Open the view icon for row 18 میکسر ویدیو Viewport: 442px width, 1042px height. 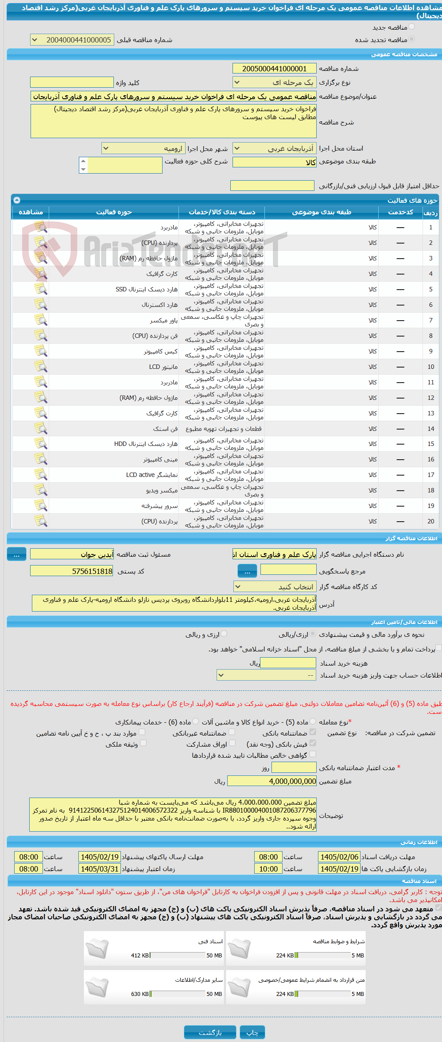[x=41, y=490]
